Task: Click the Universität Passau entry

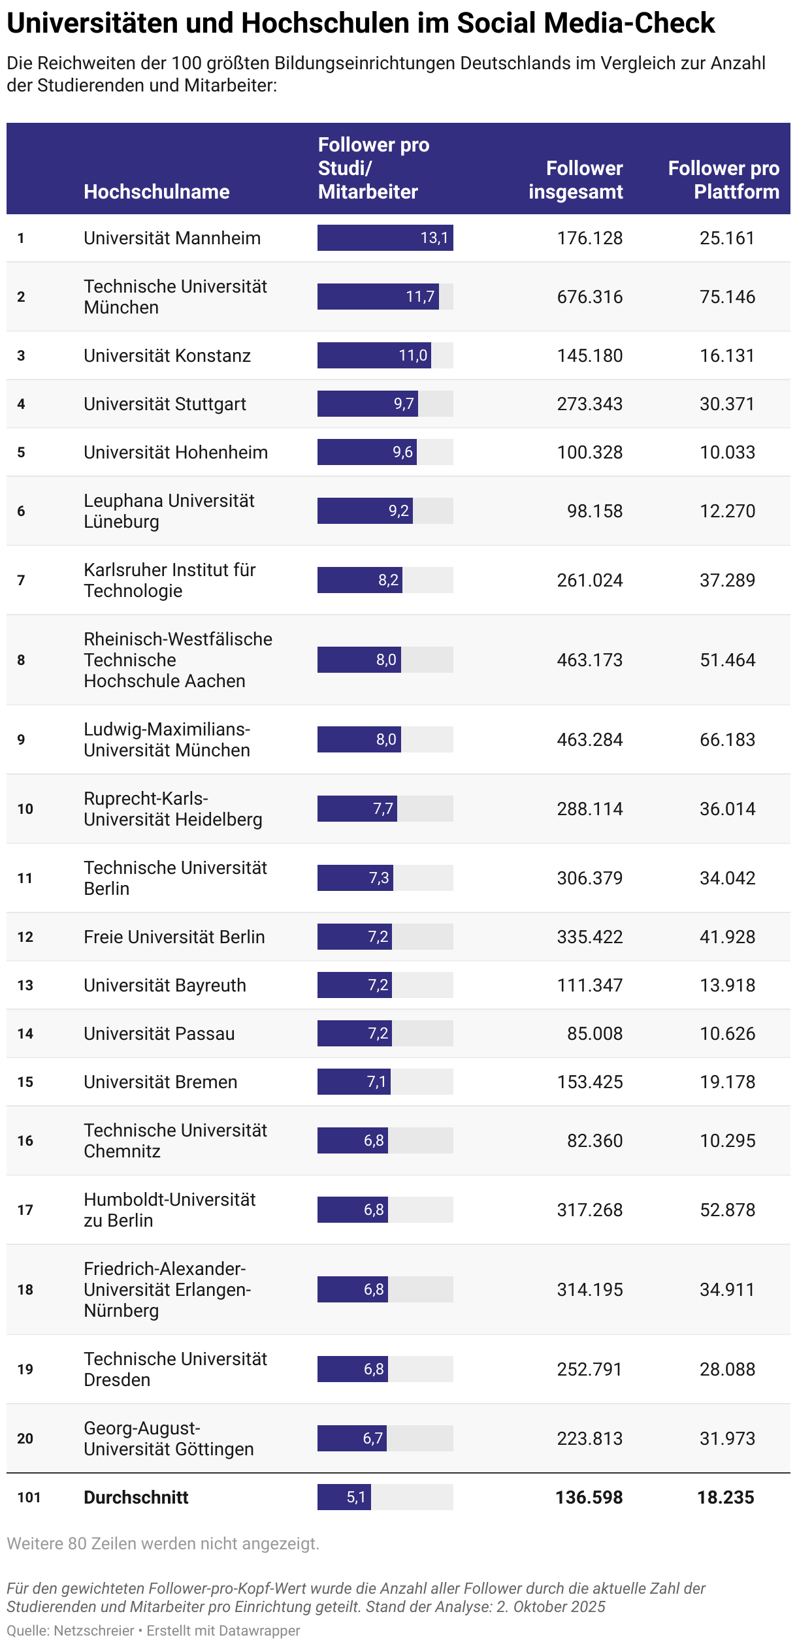Action: [159, 1033]
